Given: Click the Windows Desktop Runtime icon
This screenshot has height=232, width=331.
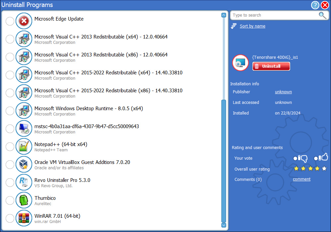Looking at the screenshot, I should (24, 111).
